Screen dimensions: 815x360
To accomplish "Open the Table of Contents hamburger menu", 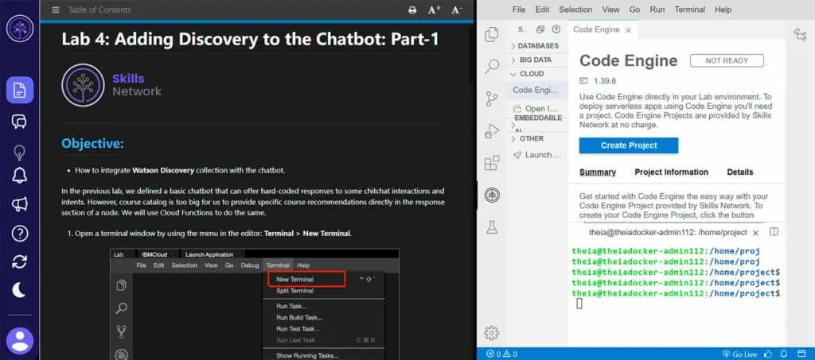I will [x=56, y=10].
